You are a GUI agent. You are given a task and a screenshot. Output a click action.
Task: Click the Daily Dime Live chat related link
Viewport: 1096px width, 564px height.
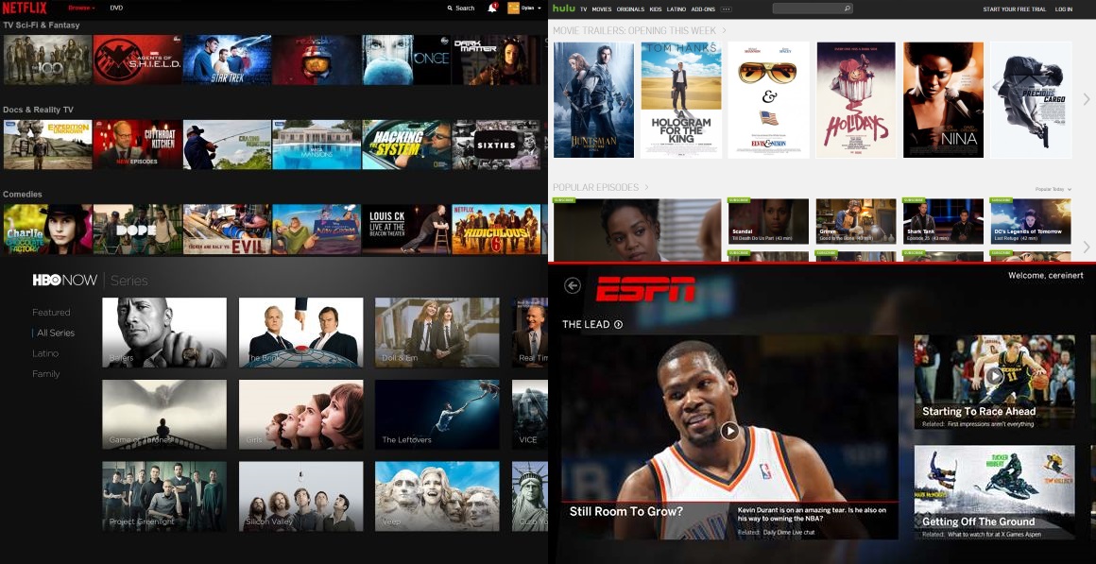(x=790, y=533)
